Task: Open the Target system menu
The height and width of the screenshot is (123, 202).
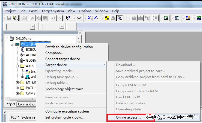Action: click(52, 11)
